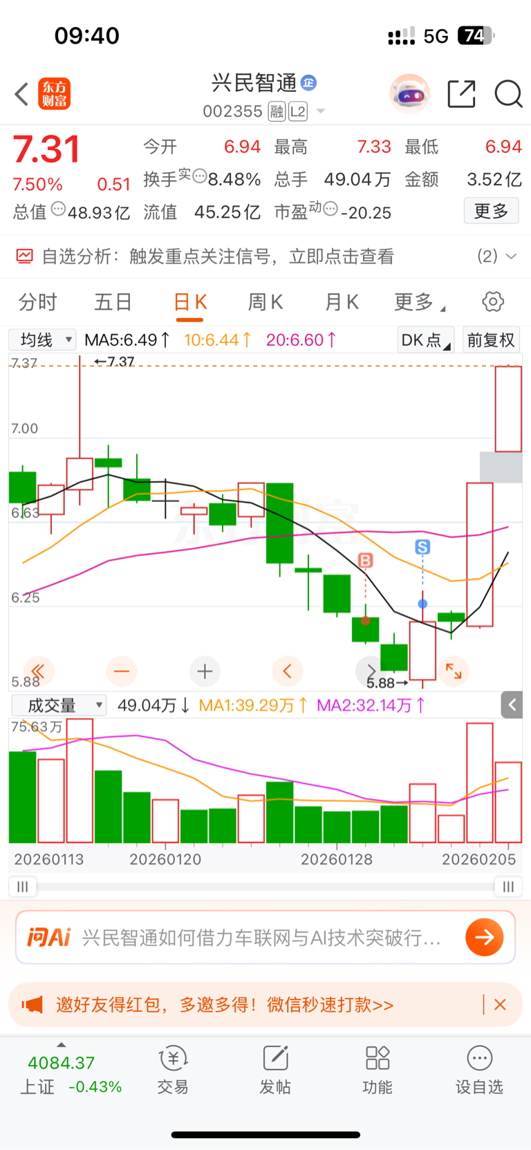531x1150 pixels.
Task: Tap the battery 74 indicator
Action: click(x=476, y=35)
